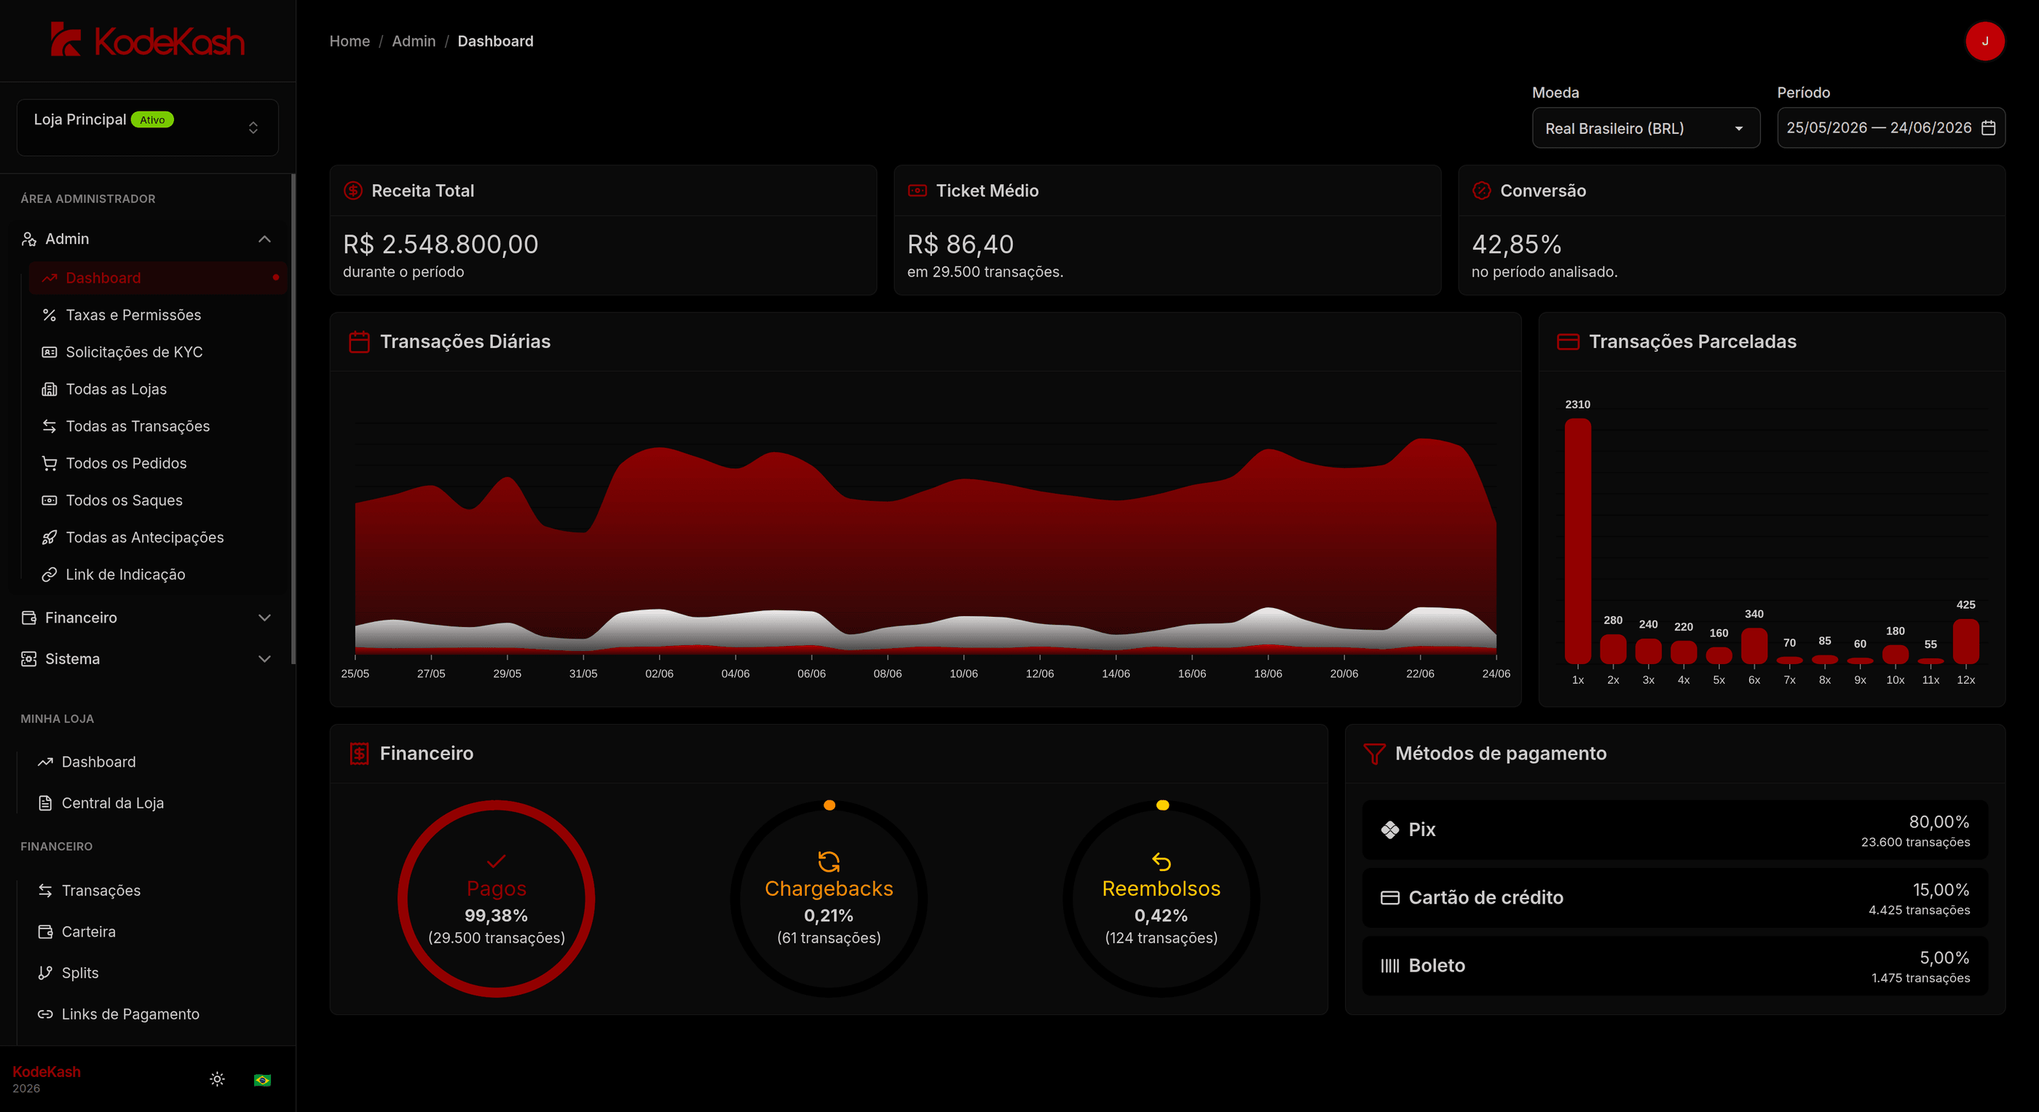
Task: Click Admin breadcrumb link
Action: click(413, 42)
